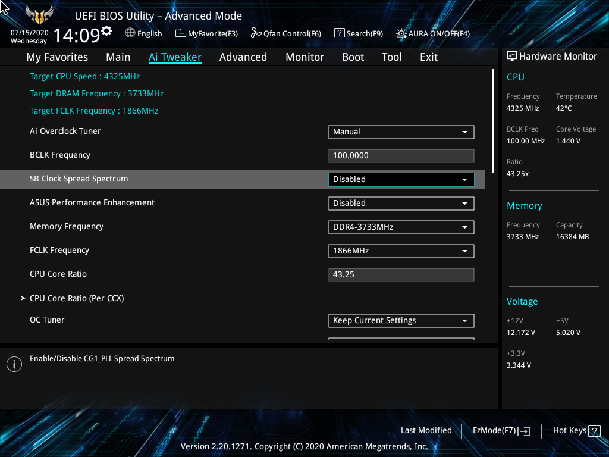609x457 pixels.
Task: Click the settings list scrollbar
Action: (492, 121)
